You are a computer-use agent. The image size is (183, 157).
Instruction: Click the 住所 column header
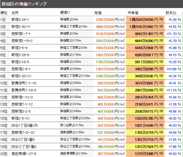(x=15, y=13)
